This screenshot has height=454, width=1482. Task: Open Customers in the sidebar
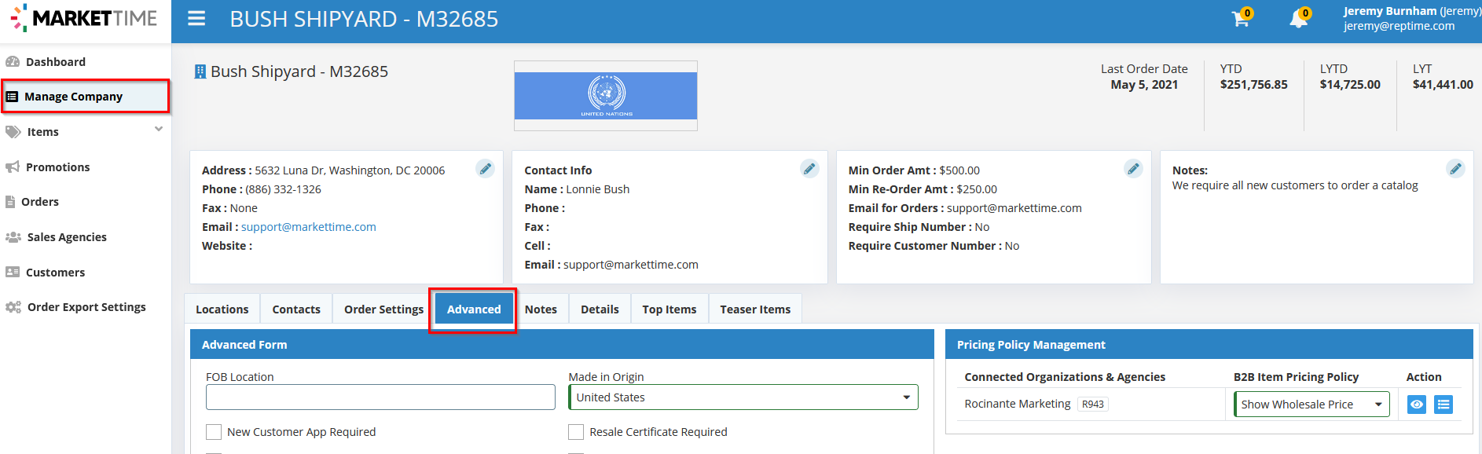55,273
